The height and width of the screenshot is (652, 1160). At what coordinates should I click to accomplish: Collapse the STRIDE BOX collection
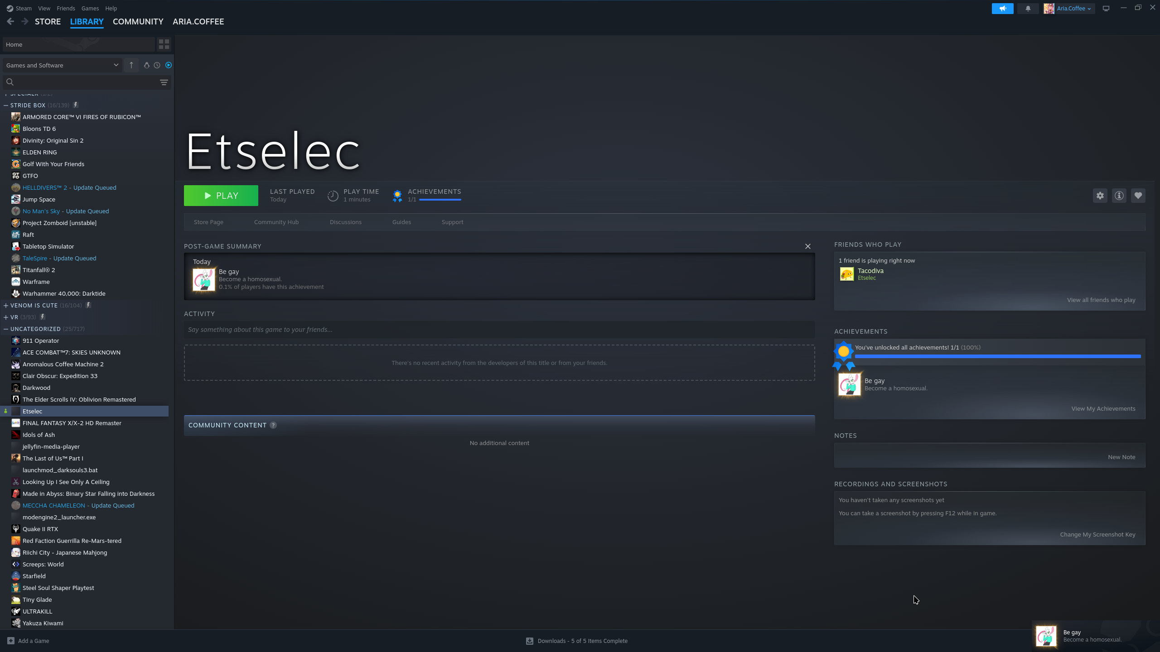click(6, 105)
